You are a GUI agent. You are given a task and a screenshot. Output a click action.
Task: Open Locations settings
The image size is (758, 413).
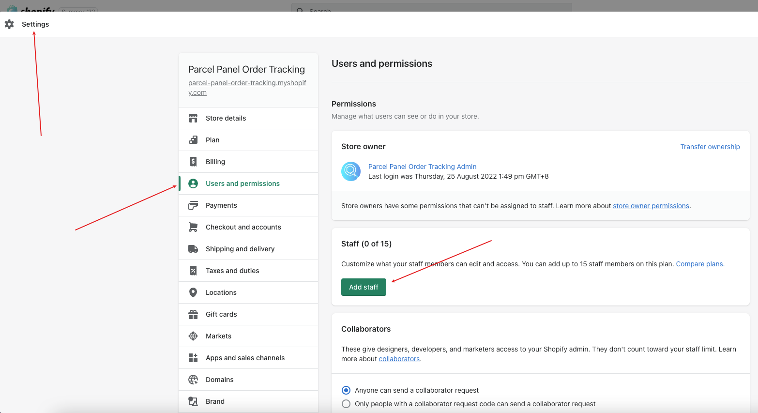[248, 292]
